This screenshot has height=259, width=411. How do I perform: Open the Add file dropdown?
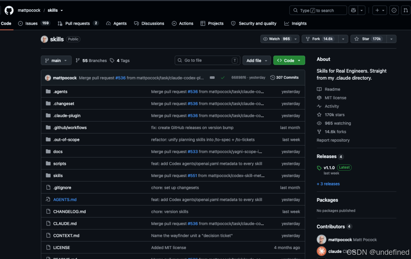click(x=256, y=60)
